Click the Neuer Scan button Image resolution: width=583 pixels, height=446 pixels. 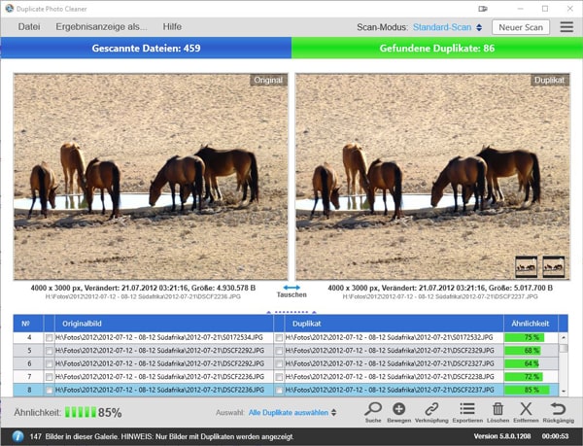click(520, 27)
